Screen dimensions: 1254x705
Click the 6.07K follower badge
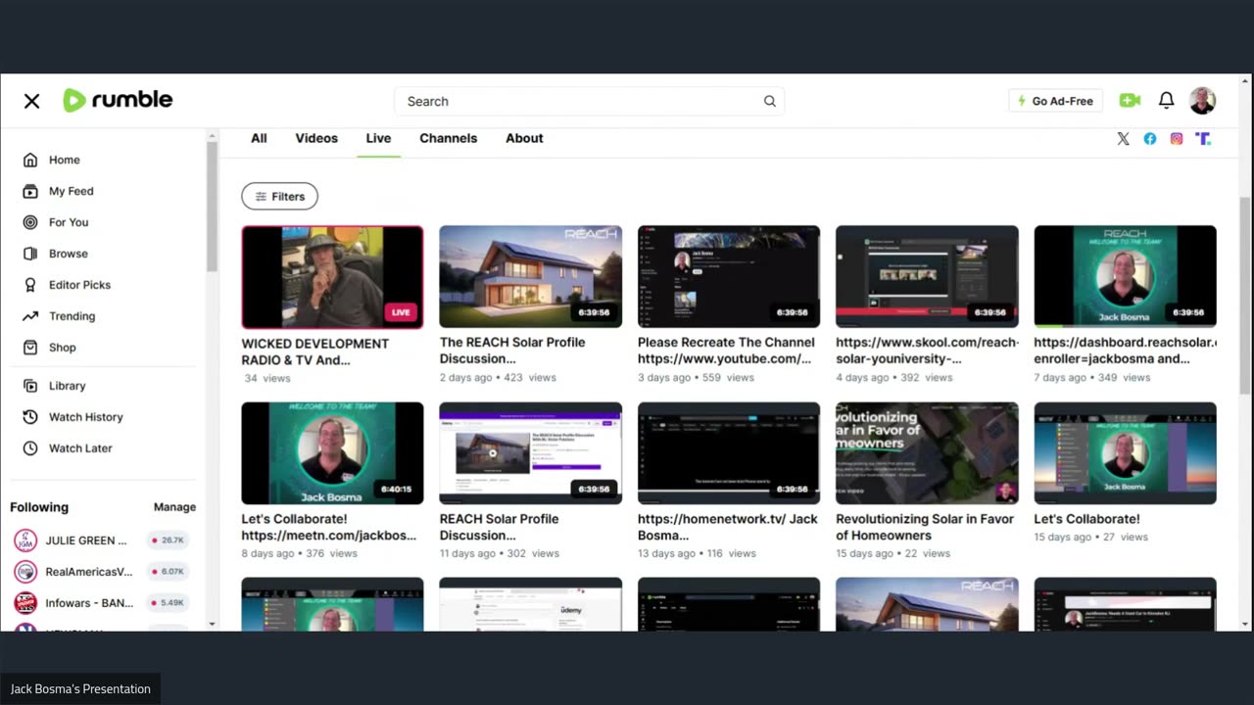[167, 572]
